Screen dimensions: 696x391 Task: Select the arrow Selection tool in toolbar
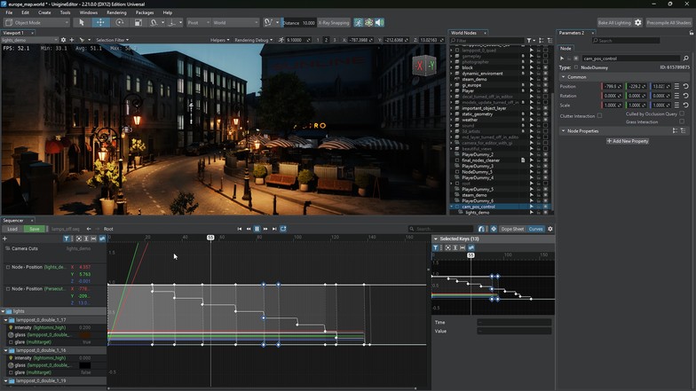pos(82,23)
